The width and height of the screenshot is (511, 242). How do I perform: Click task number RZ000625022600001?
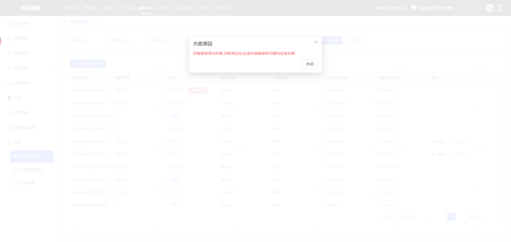(90, 90)
